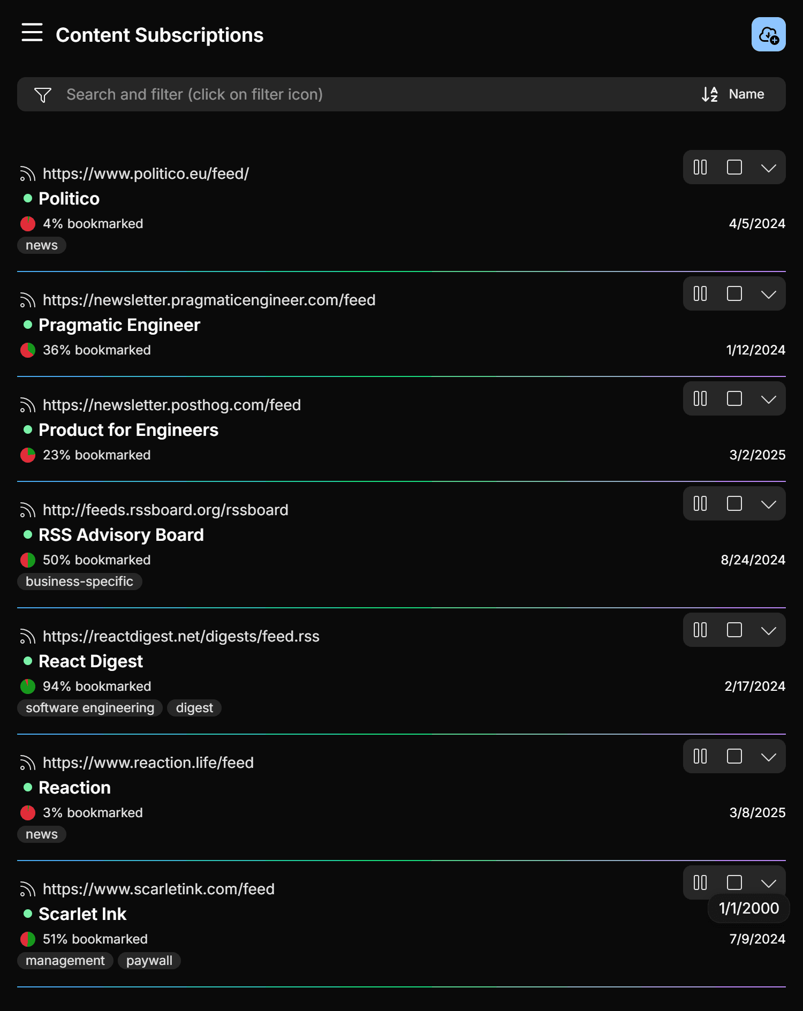
Task: Expand Product for Engineers details
Action: tap(768, 398)
